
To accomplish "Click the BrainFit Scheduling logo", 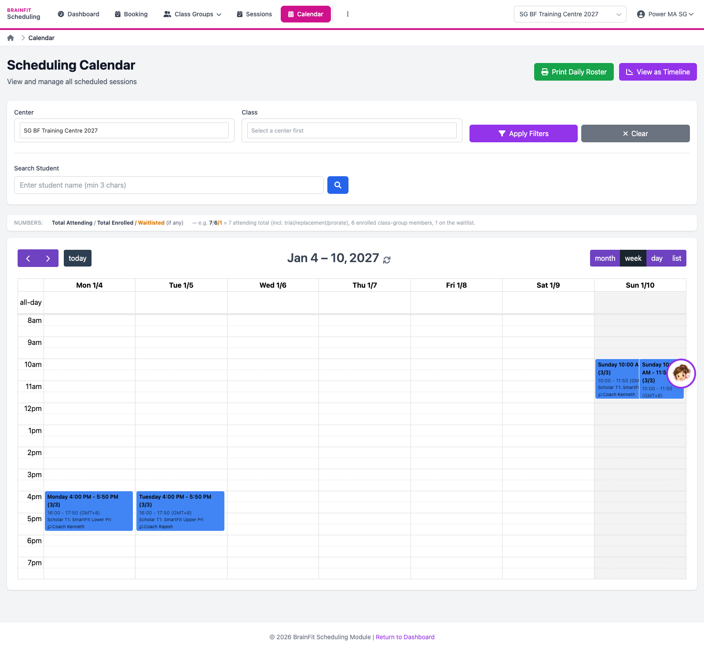I will 24,14.
